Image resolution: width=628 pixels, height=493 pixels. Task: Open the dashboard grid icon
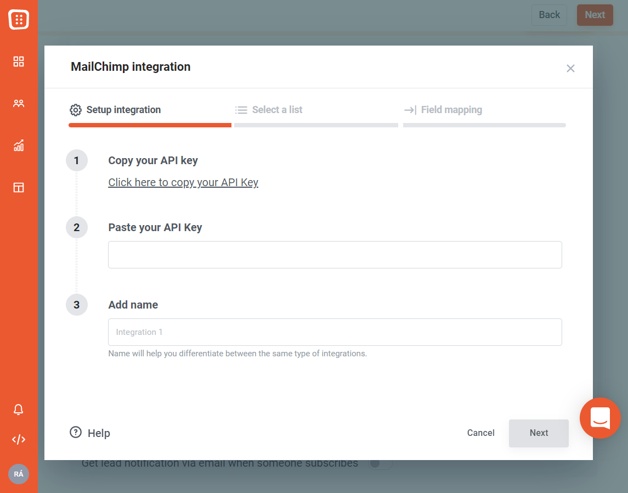(x=19, y=61)
